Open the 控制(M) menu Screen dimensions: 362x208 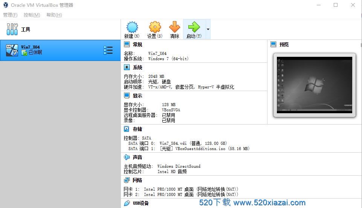(32, 15)
